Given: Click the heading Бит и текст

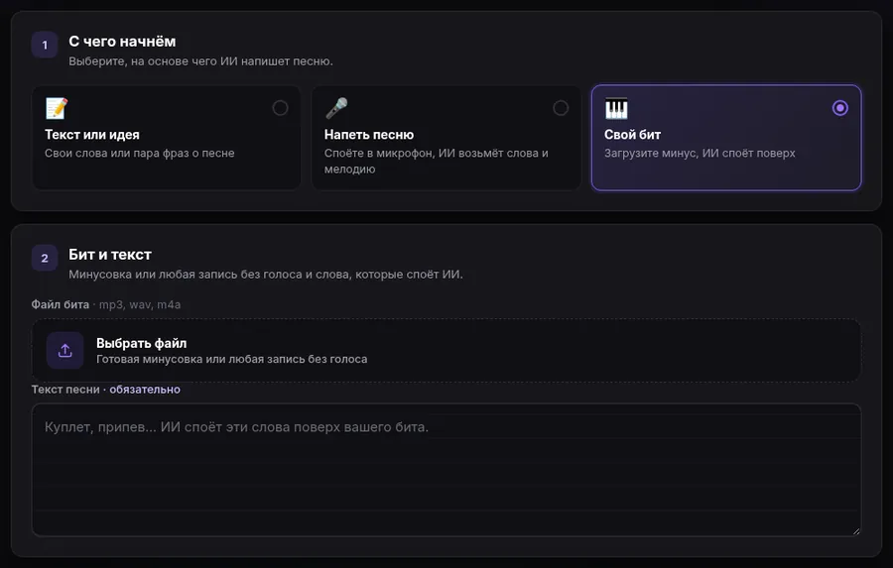Looking at the screenshot, I should coord(110,255).
